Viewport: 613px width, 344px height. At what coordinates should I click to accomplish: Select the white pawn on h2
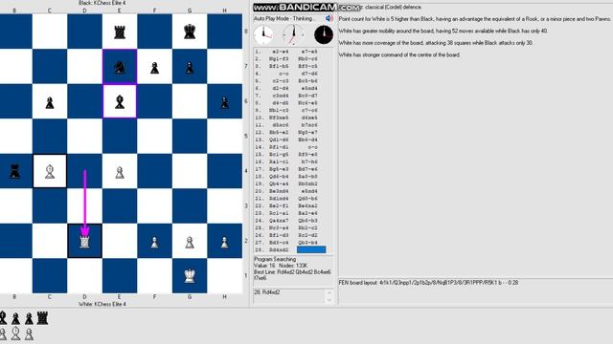coord(224,243)
